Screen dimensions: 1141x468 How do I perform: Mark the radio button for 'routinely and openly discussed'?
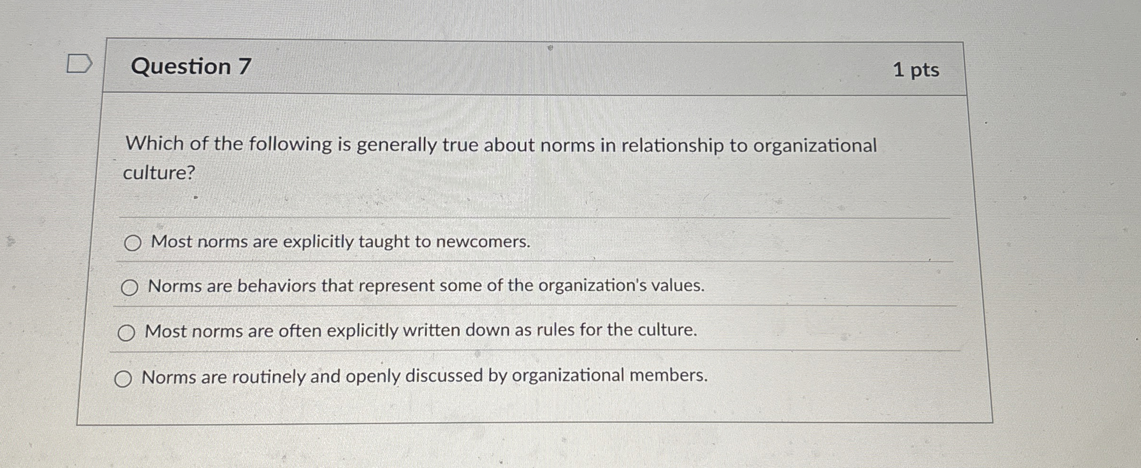123,379
